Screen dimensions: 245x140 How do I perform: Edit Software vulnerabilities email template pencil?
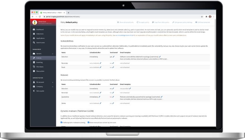click(160, 56)
